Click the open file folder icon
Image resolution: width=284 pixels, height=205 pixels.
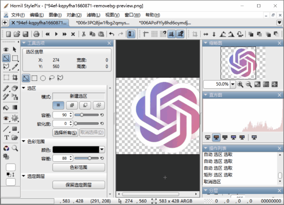tap(17, 34)
